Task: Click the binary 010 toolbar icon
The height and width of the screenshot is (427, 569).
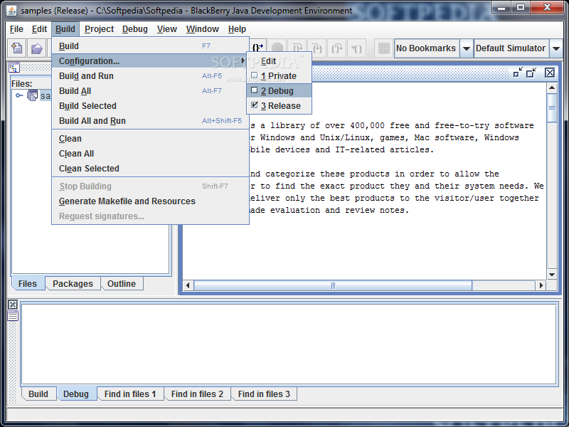Action: pyautogui.click(x=383, y=48)
